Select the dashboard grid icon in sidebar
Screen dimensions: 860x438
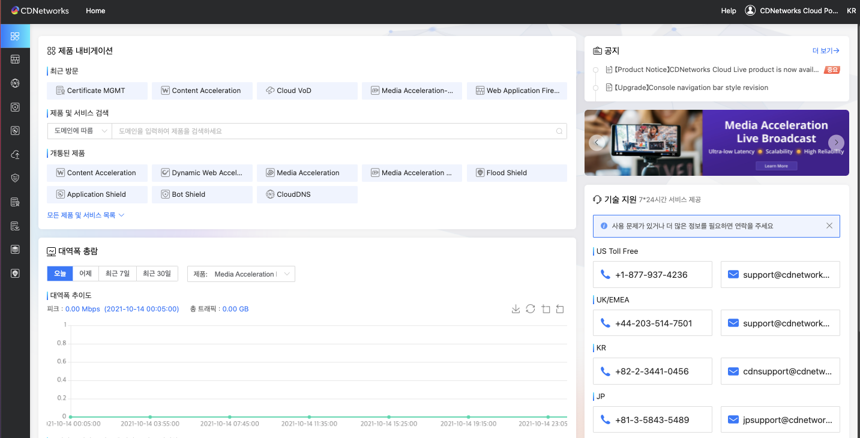[15, 36]
